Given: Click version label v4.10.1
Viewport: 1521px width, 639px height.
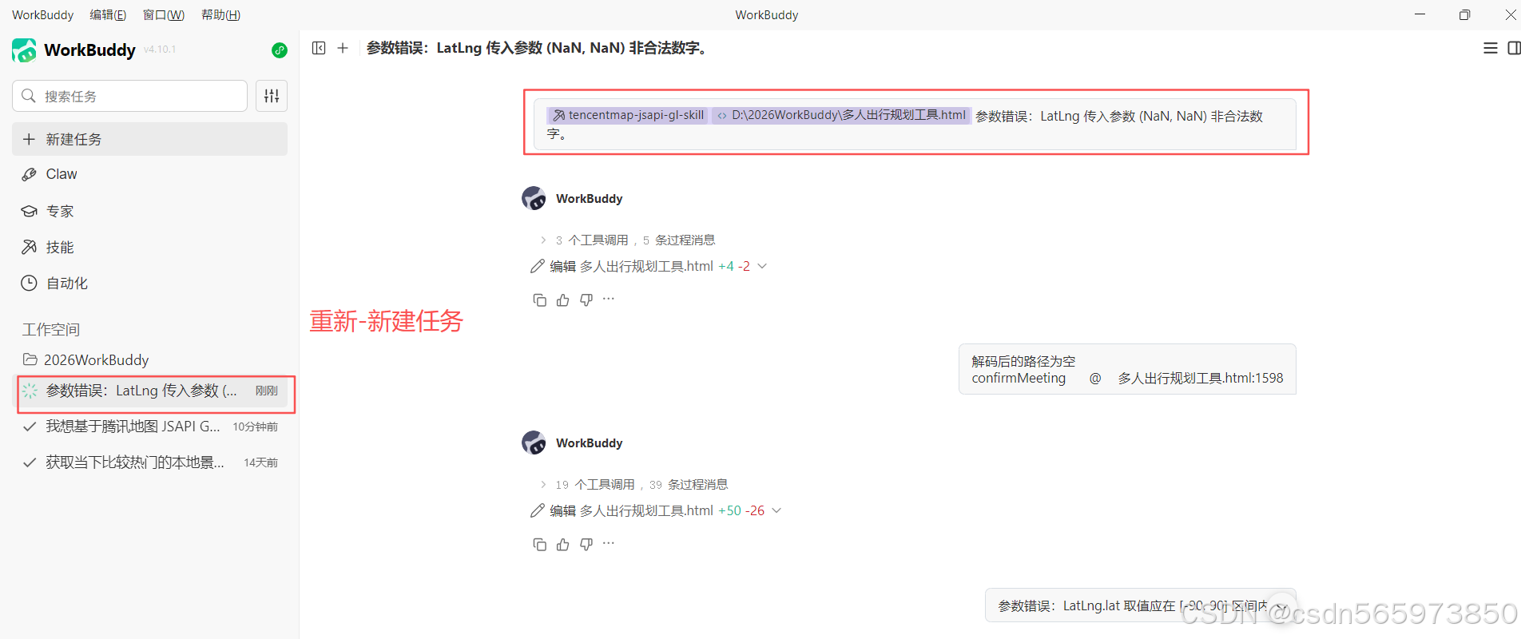Looking at the screenshot, I should (x=160, y=50).
